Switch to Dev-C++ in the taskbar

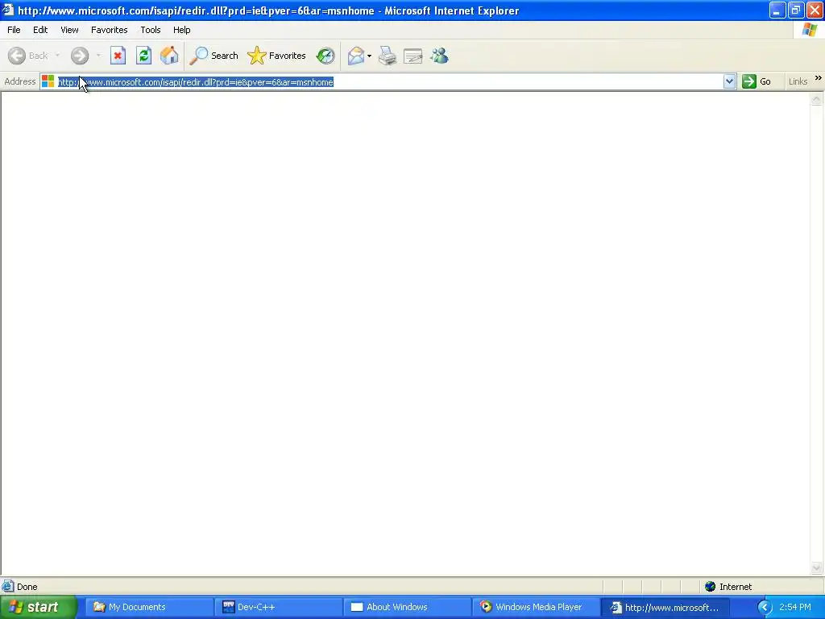click(x=278, y=607)
